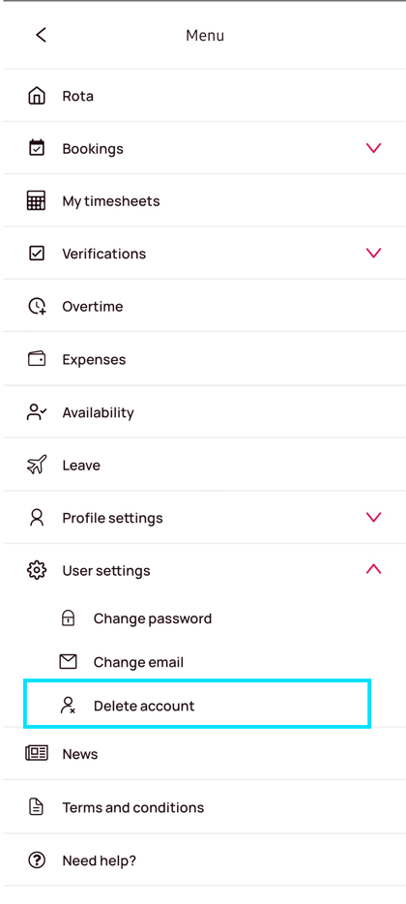Select the Bookings calendar icon
Viewport: 406px width, 904px height.
tap(37, 148)
